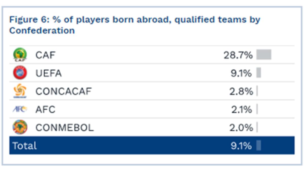Screen dimensions: 304x171
Task: Click the 2.8% value for CONCACAF
Action: [241, 91]
